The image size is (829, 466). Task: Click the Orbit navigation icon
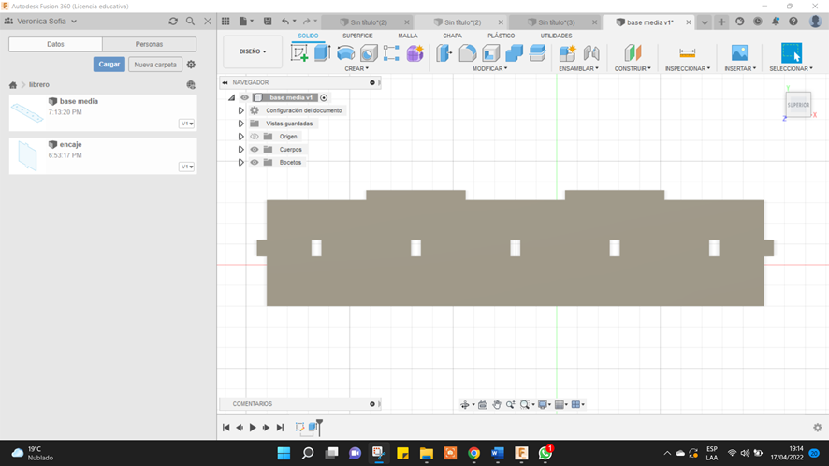[x=465, y=404]
